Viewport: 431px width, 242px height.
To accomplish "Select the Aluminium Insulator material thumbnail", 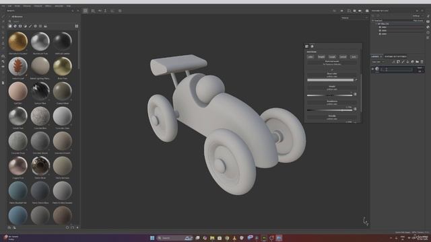I will (x=18, y=42).
